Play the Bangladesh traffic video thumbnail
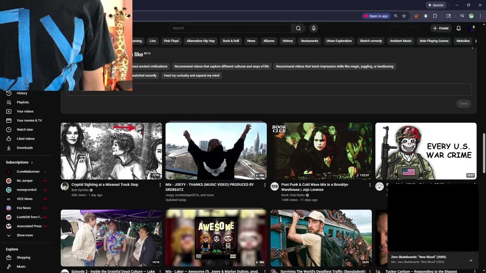The height and width of the screenshot is (273, 486). (x=321, y=238)
